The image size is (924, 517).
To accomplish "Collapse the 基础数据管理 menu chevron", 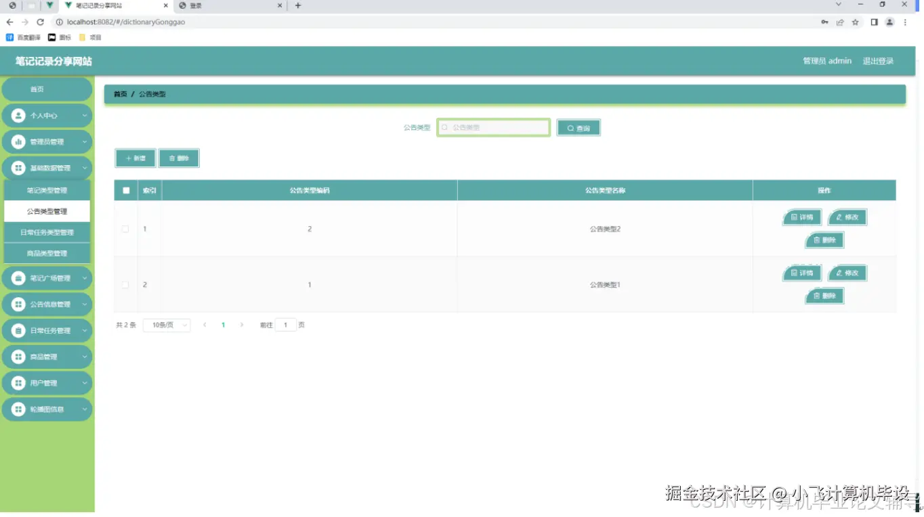I will 85,168.
